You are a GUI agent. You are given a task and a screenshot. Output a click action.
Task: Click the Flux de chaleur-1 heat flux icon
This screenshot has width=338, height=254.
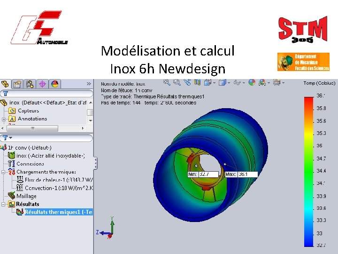point(20,180)
